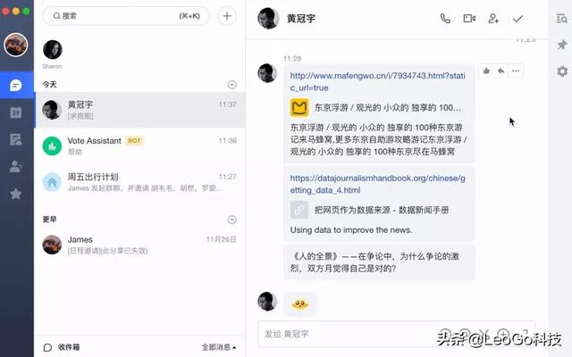Open the 周五出行计划 group chat
The width and height of the screenshot is (572, 357).
pyautogui.click(x=140, y=182)
